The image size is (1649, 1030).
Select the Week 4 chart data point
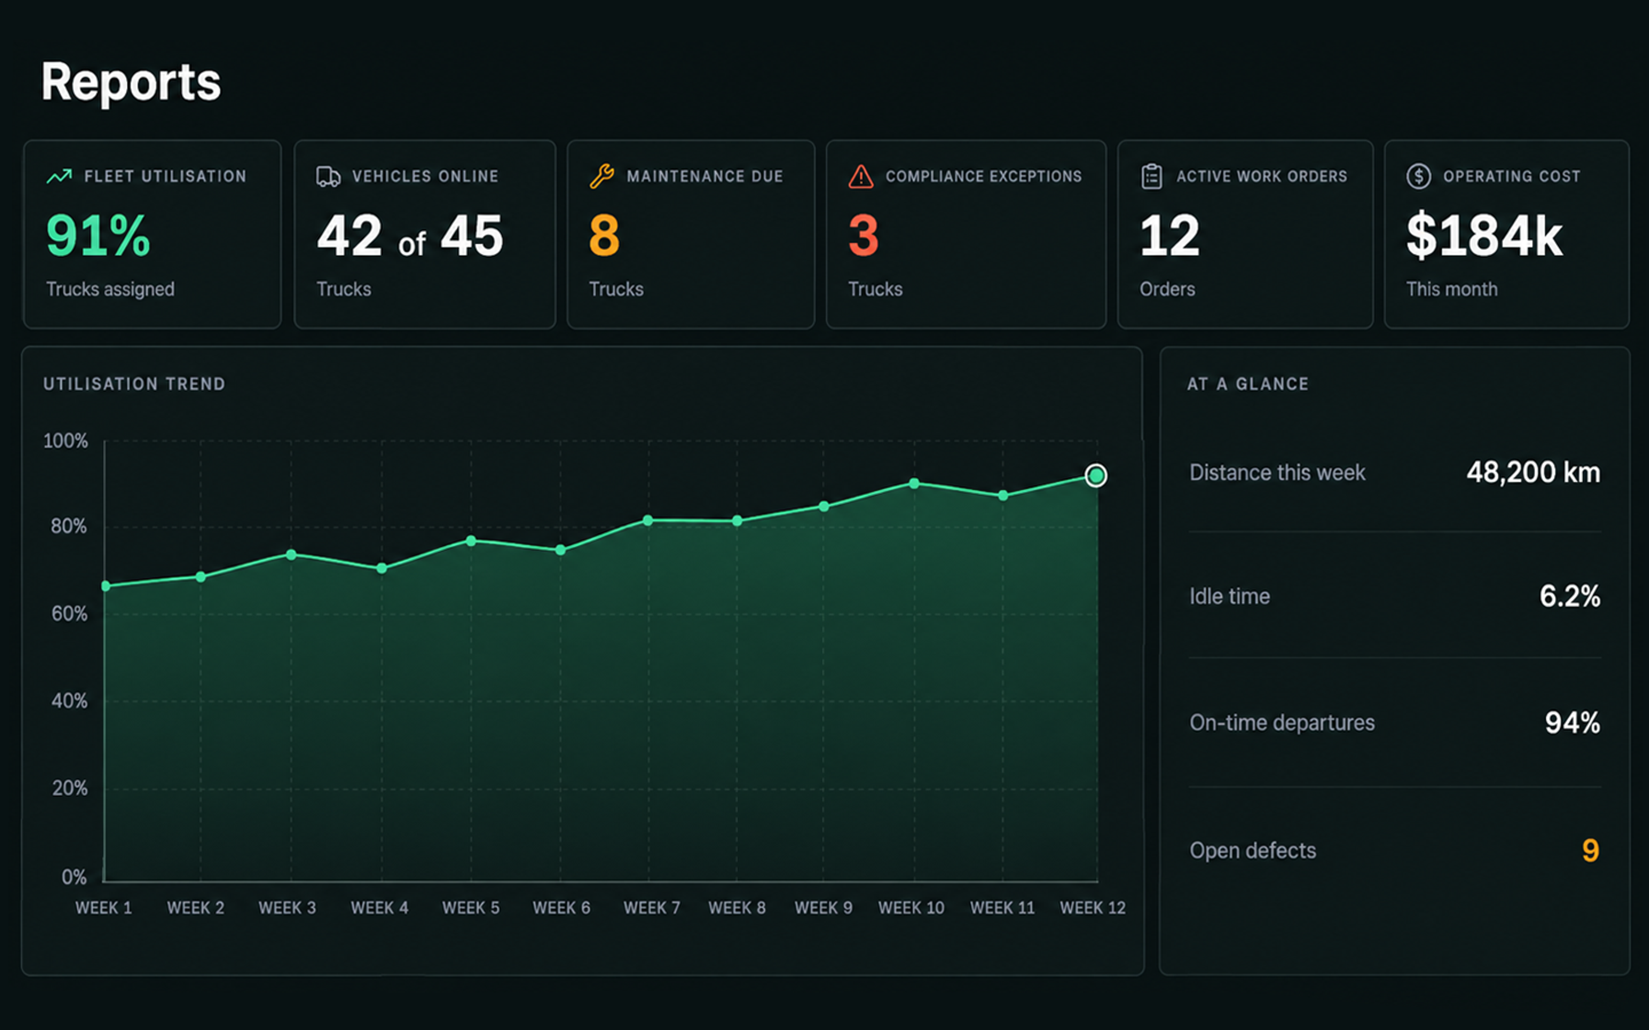tap(382, 568)
